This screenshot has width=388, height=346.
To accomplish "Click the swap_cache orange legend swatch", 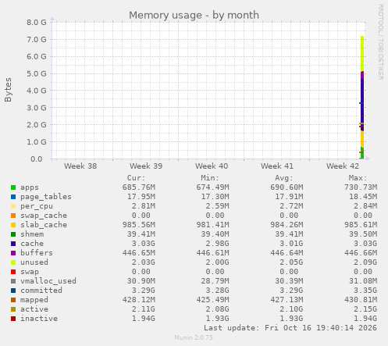I will click(13, 216).
